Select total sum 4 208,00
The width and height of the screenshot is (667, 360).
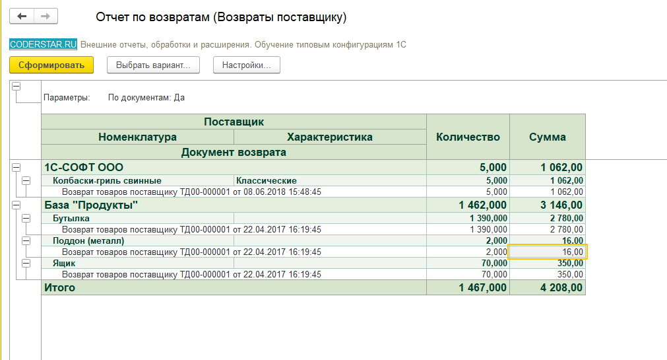tap(548, 287)
